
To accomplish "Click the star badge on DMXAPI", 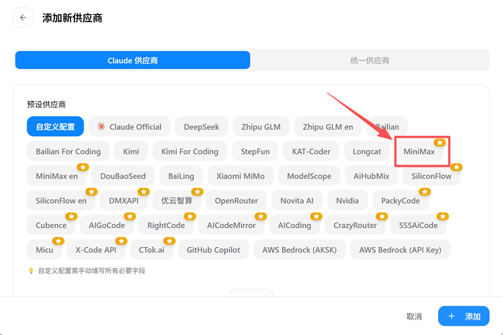I will pos(143,192).
